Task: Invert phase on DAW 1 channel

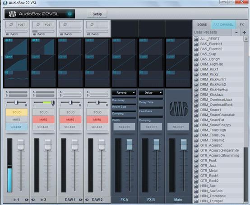Action: click(x=65, y=24)
